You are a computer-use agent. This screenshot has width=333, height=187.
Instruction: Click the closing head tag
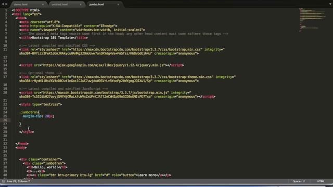tap(22, 144)
